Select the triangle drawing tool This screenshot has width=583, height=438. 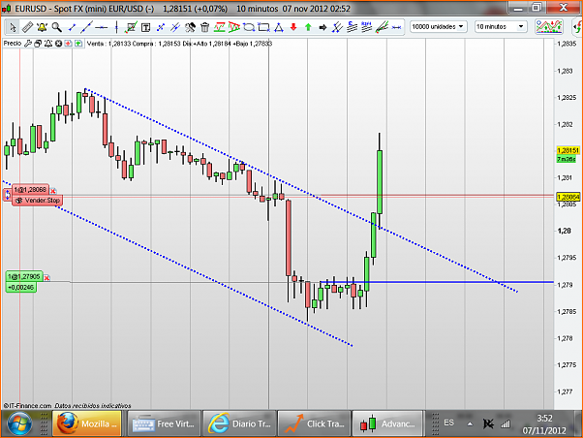[x=279, y=27]
